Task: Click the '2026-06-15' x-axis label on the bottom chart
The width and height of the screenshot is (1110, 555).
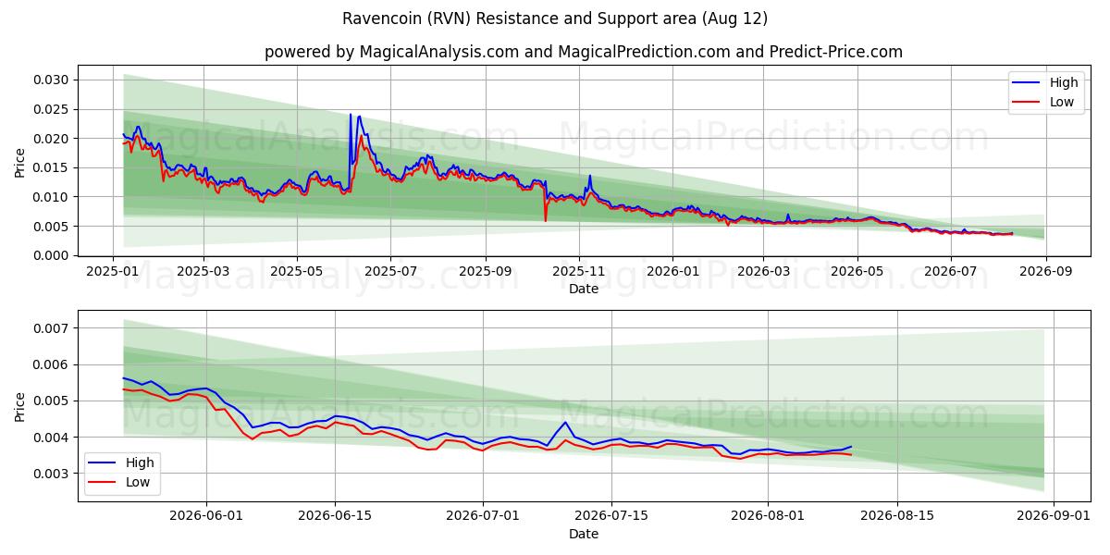Action: [x=334, y=518]
